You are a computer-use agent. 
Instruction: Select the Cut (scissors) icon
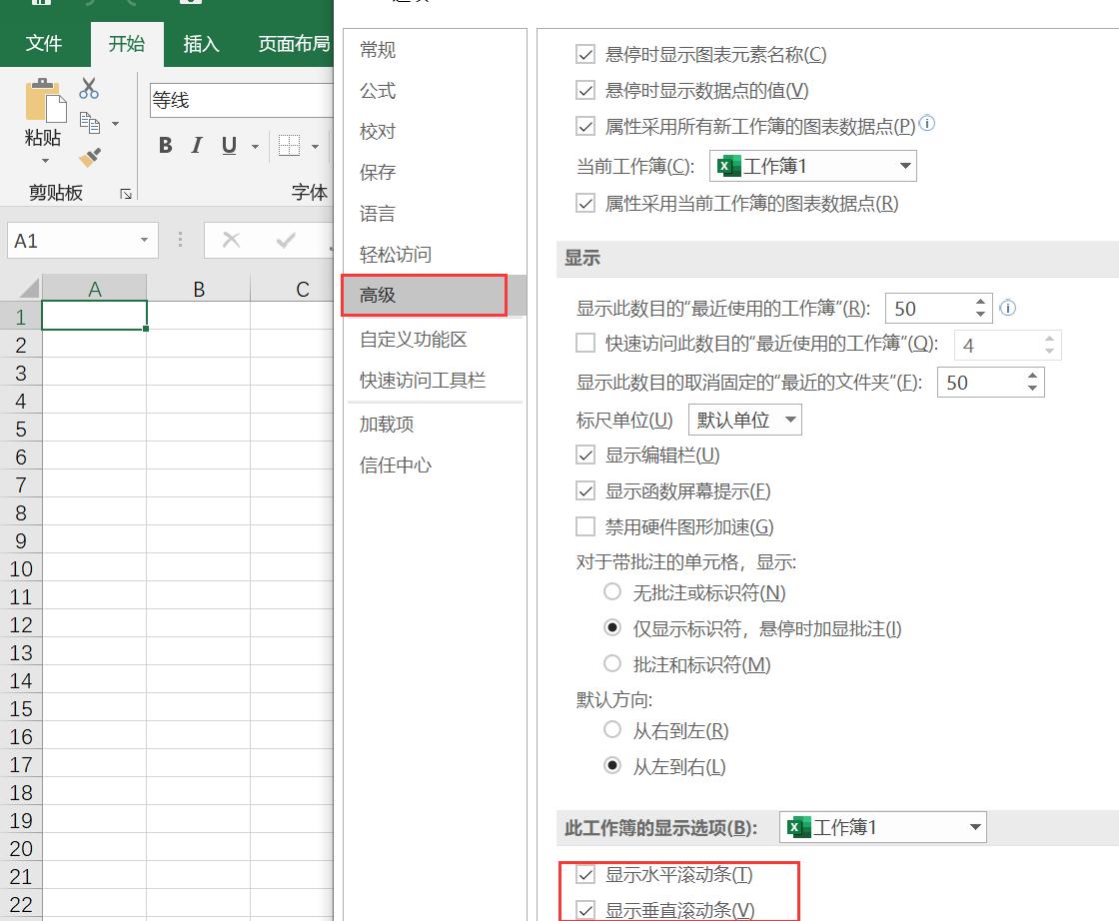(x=88, y=88)
